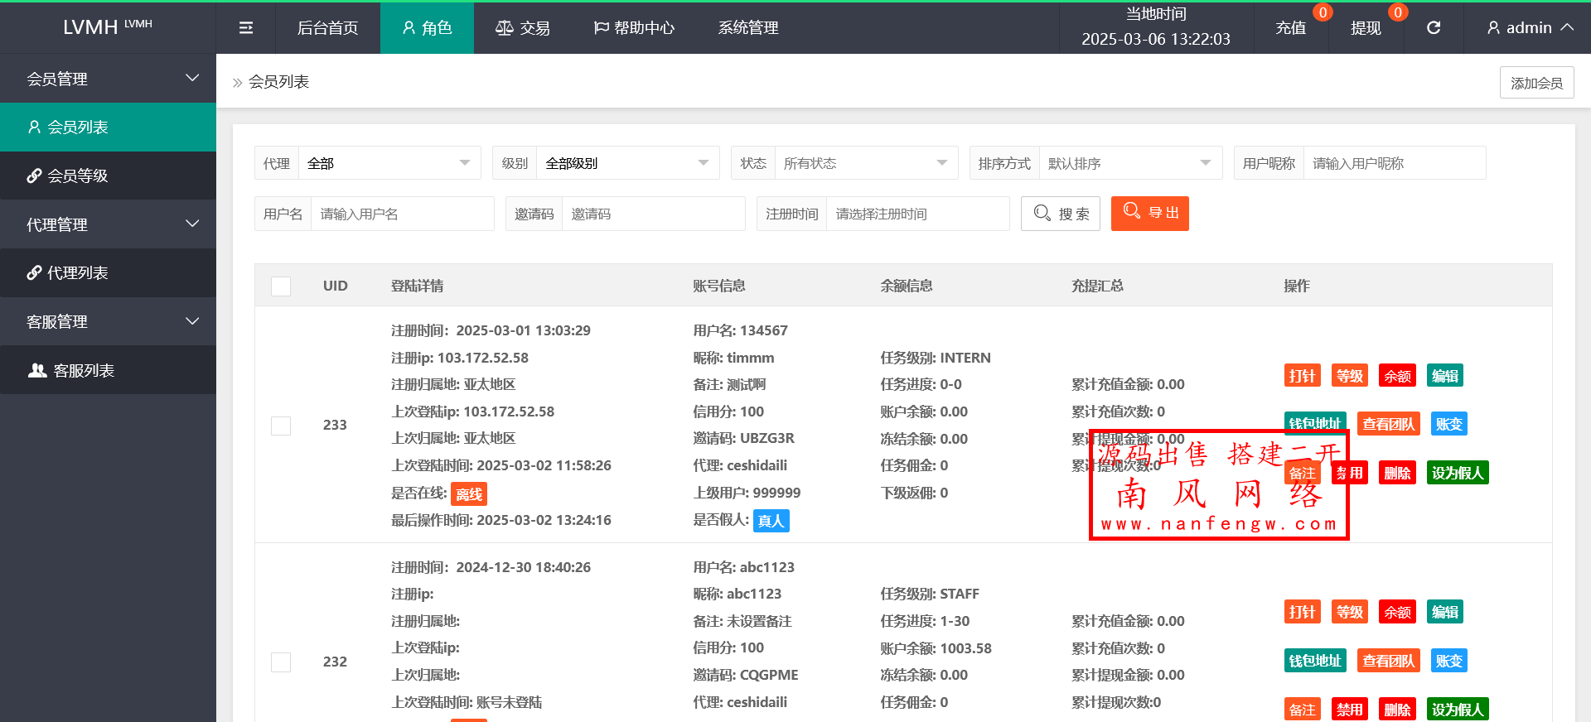The width and height of the screenshot is (1591, 722).
Task: Open the 代理 agent dropdown
Action: (x=389, y=163)
